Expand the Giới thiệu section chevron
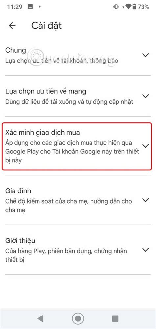Viewport: 156px width, 329px height. [x=145, y=250]
